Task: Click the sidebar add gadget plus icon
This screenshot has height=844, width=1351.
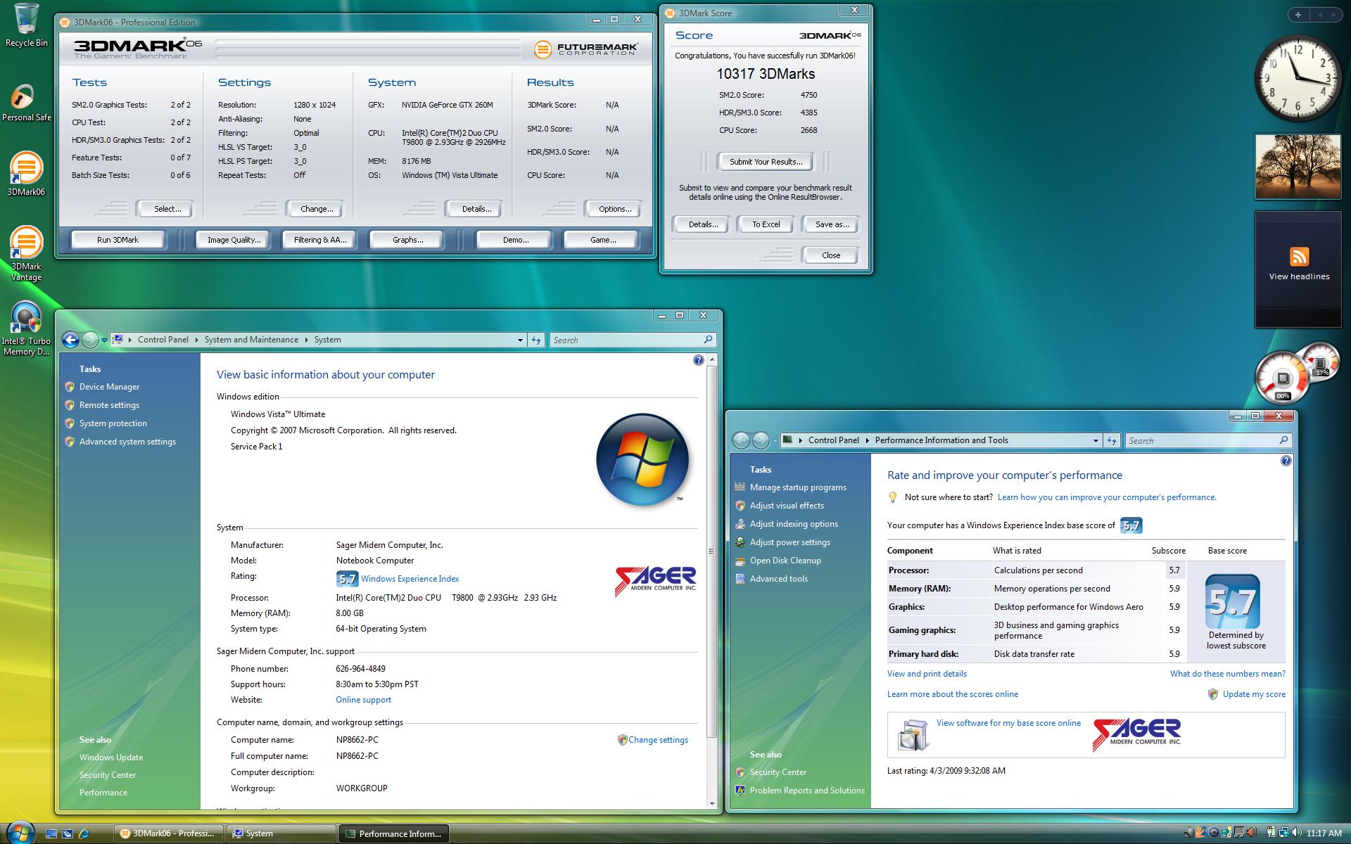Action: [x=1298, y=14]
